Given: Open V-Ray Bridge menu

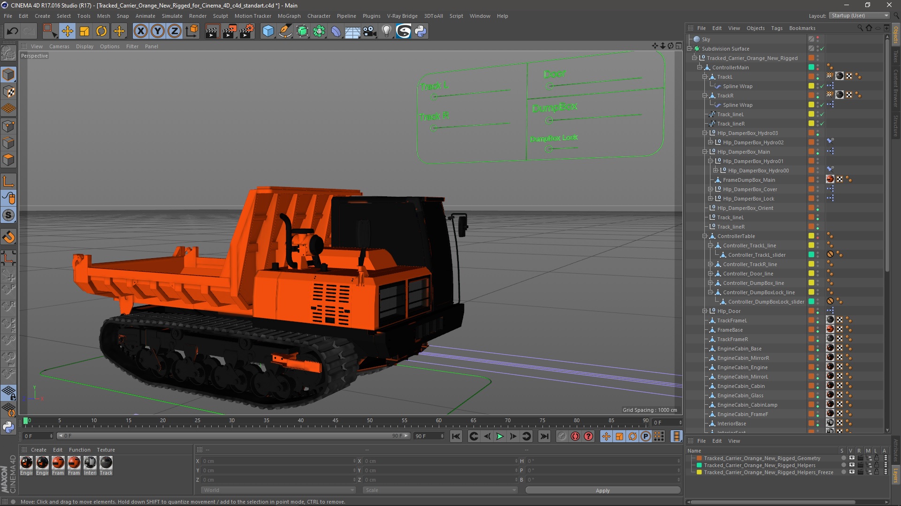Looking at the screenshot, I should pos(402,16).
